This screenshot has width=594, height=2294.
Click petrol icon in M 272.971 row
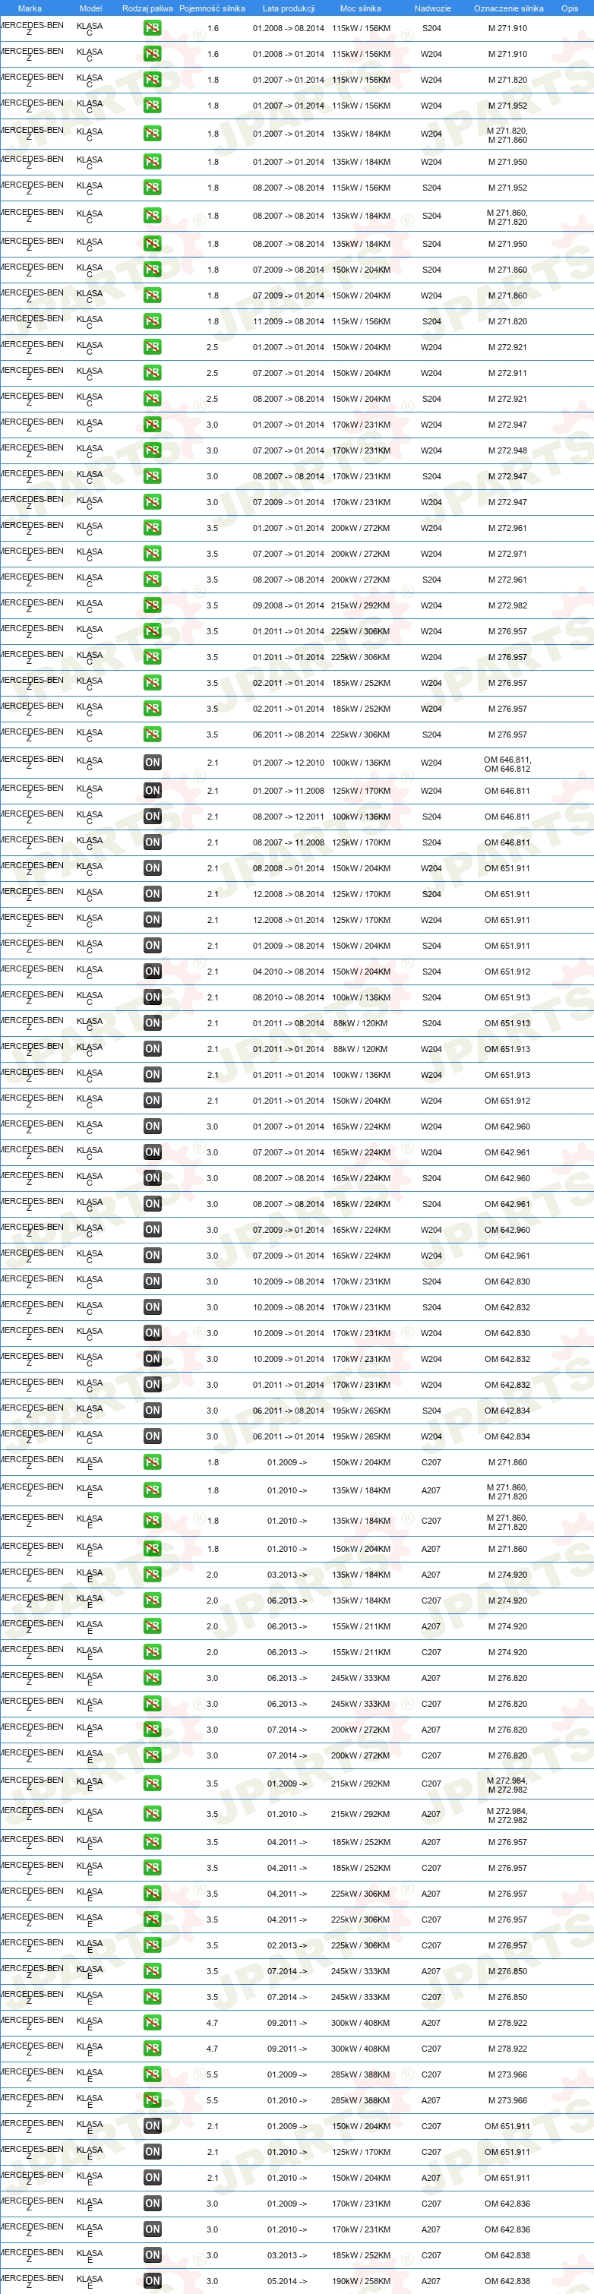click(152, 554)
